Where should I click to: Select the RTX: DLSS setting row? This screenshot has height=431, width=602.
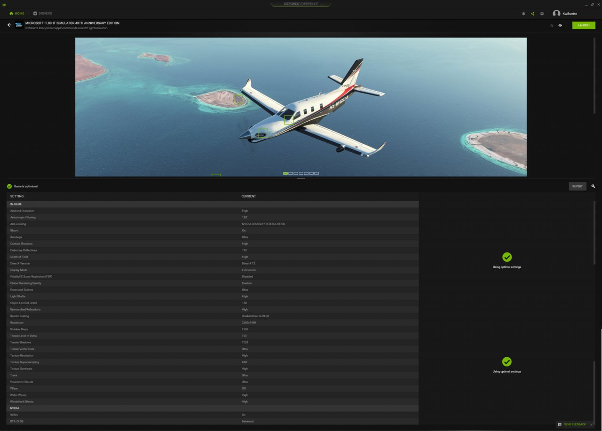(x=213, y=422)
